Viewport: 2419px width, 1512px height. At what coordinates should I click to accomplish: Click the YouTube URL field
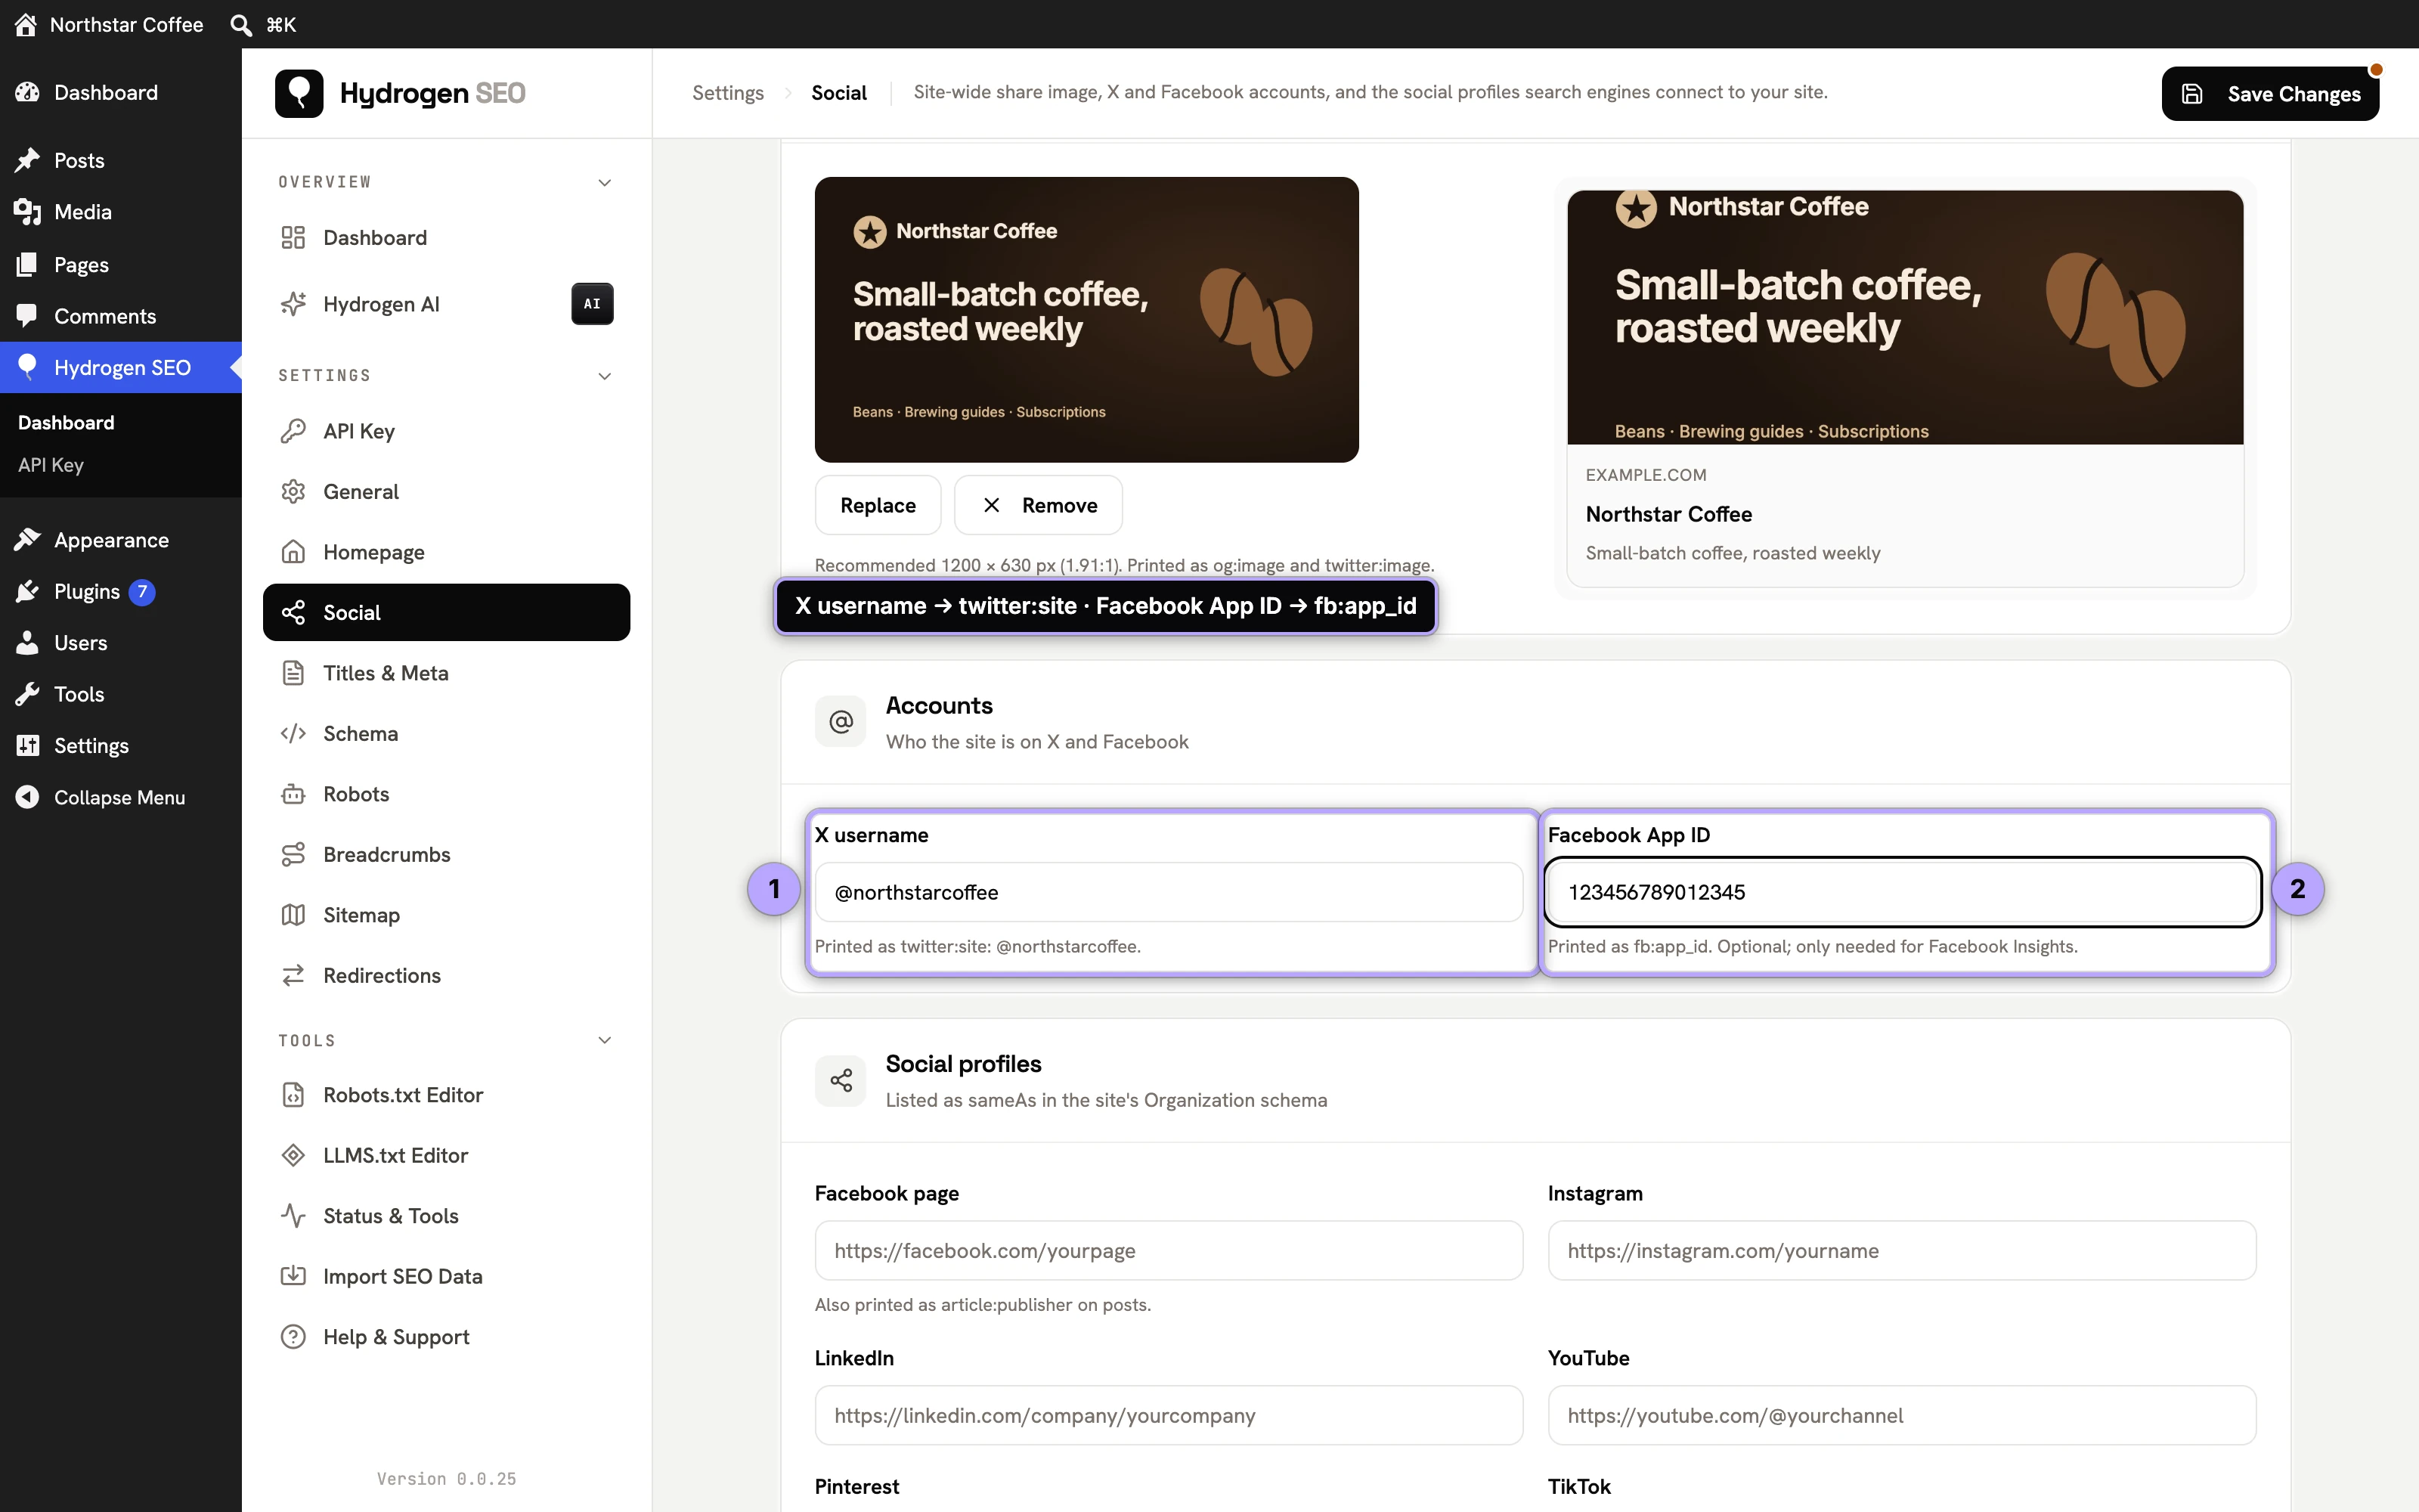click(1901, 1415)
